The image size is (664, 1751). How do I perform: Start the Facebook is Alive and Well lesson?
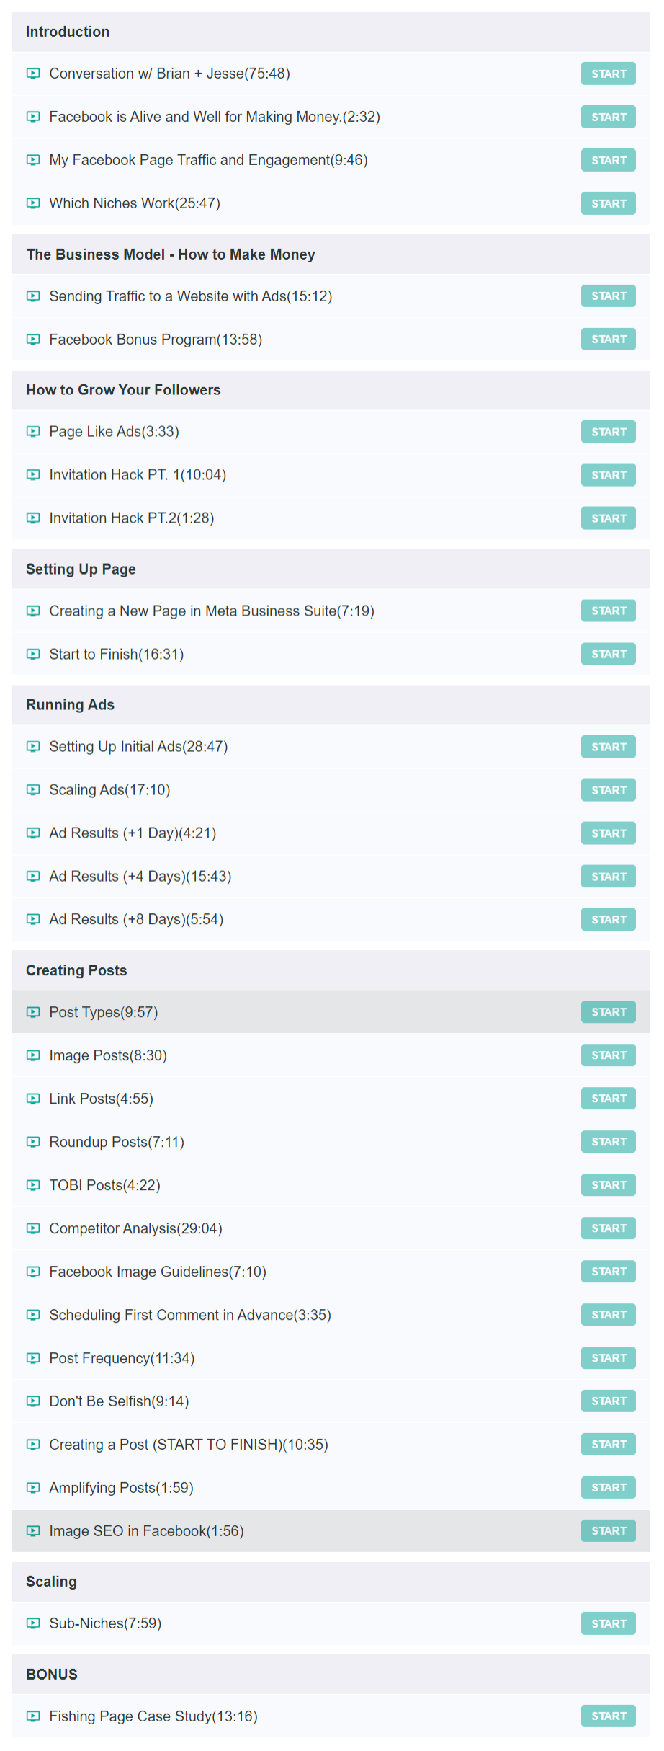608,117
